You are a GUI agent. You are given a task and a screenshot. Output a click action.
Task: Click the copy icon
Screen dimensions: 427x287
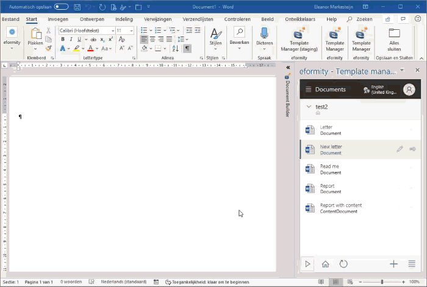pyautogui.click(x=48, y=40)
